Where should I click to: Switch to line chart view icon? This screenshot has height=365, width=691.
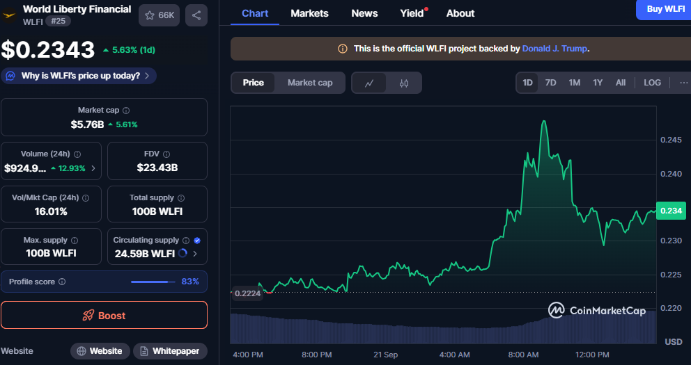point(369,83)
